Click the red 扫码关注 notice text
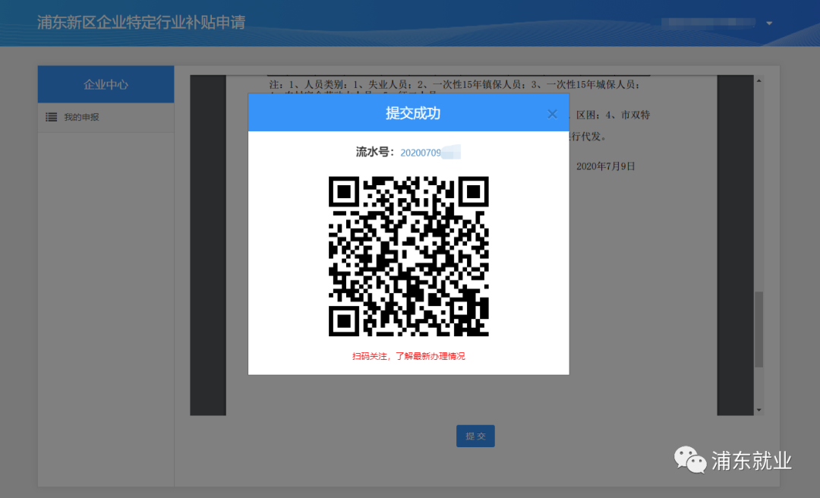Image resolution: width=820 pixels, height=498 pixels. pos(408,356)
